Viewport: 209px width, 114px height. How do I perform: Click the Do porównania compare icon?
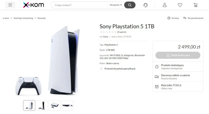click(x=185, y=18)
